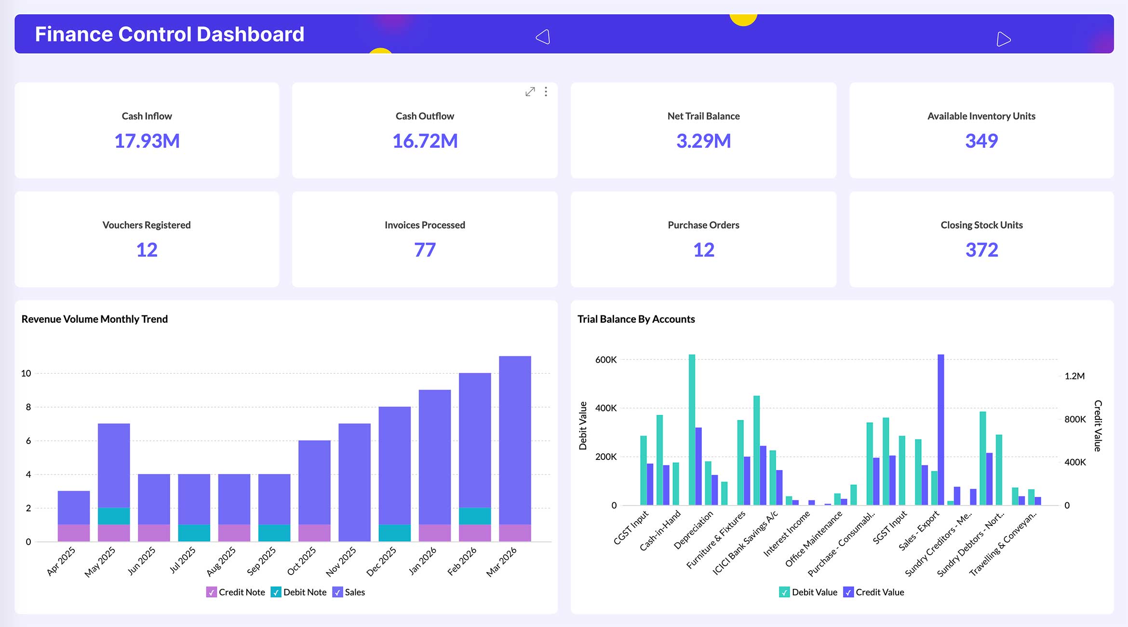Click the Closing Stock Units value 372
Image resolution: width=1128 pixels, height=627 pixels.
(981, 250)
